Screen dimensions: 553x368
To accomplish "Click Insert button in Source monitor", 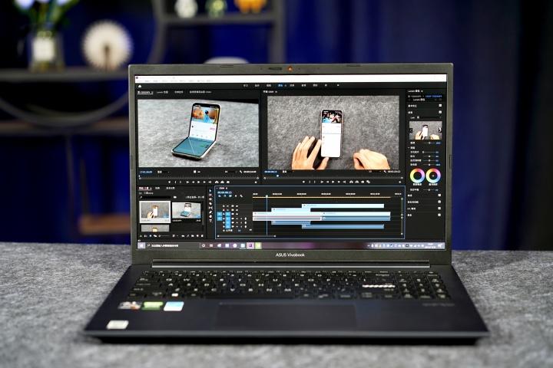I will (x=217, y=182).
